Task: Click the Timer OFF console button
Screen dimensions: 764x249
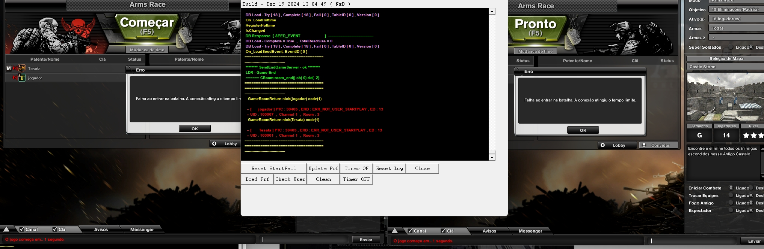Action: (356, 179)
